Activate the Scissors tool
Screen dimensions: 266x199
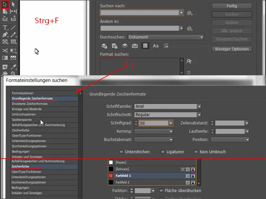click(5, 50)
